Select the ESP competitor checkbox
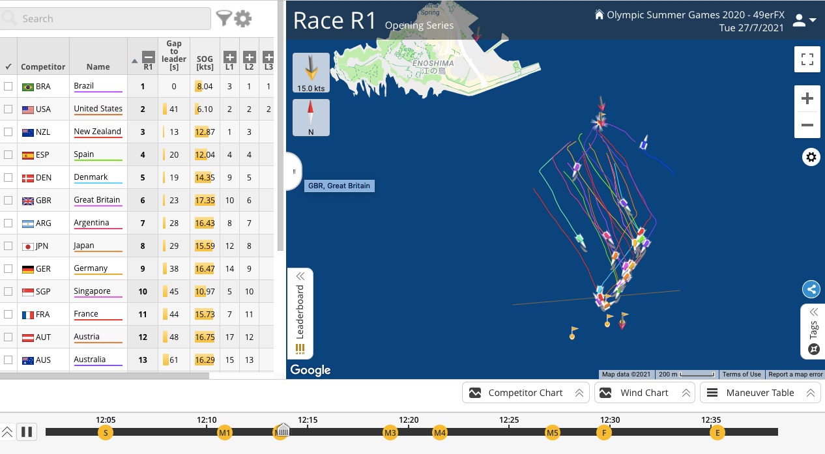Viewport: 825px width, 454px height. pyautogui.click(x=8, y=154)
